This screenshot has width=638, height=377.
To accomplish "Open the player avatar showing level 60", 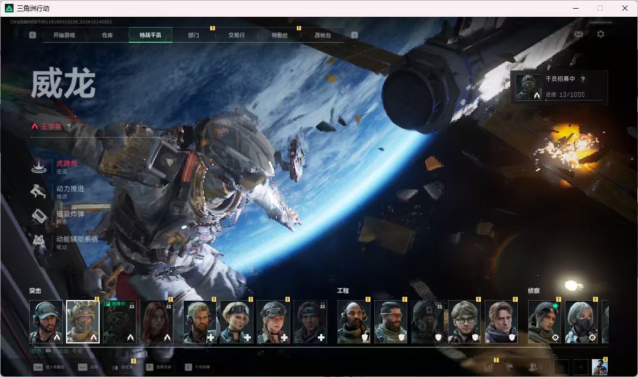I will coord(600,367).
